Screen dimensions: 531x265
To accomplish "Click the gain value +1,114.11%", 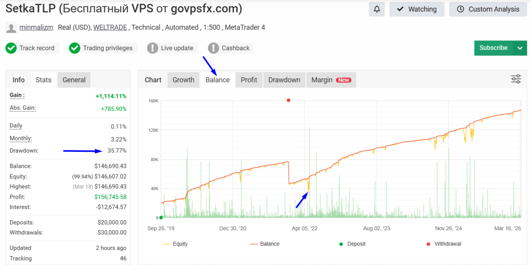I will click(111, 96).
